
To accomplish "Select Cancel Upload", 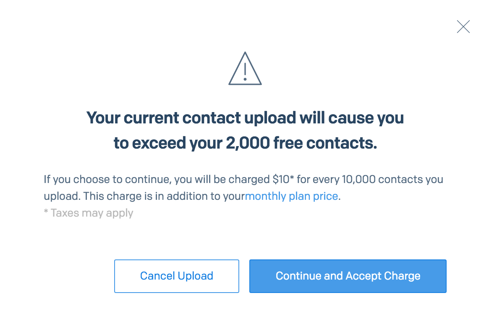I will click(x=177, y=276).
